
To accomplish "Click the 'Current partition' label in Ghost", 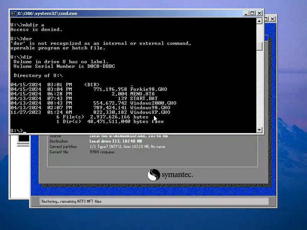I will coord(63,147).
